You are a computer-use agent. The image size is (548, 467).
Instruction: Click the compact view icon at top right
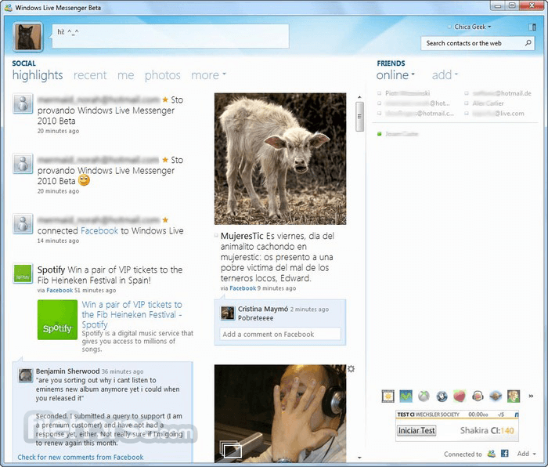532,27
